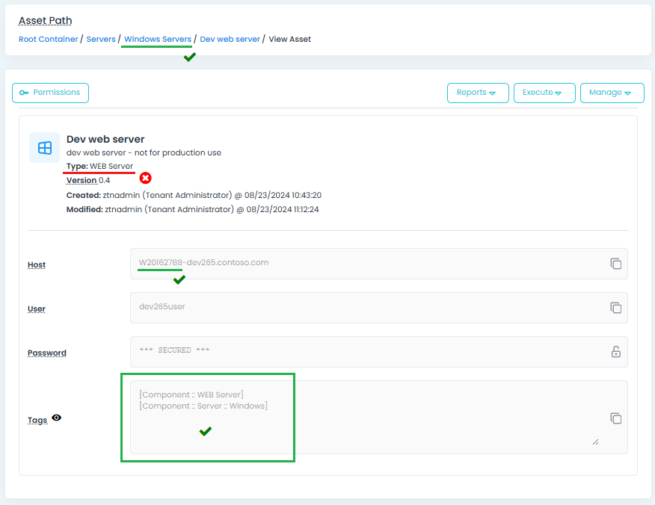Viewport: 655px width, 505px height.
Task: Expand the Execute dropdown menu
Action: click(x=544, y=93)
